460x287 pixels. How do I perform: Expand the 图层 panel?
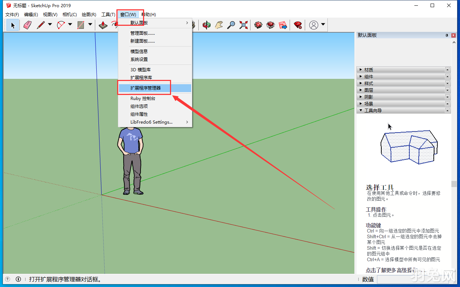[368, 90]
